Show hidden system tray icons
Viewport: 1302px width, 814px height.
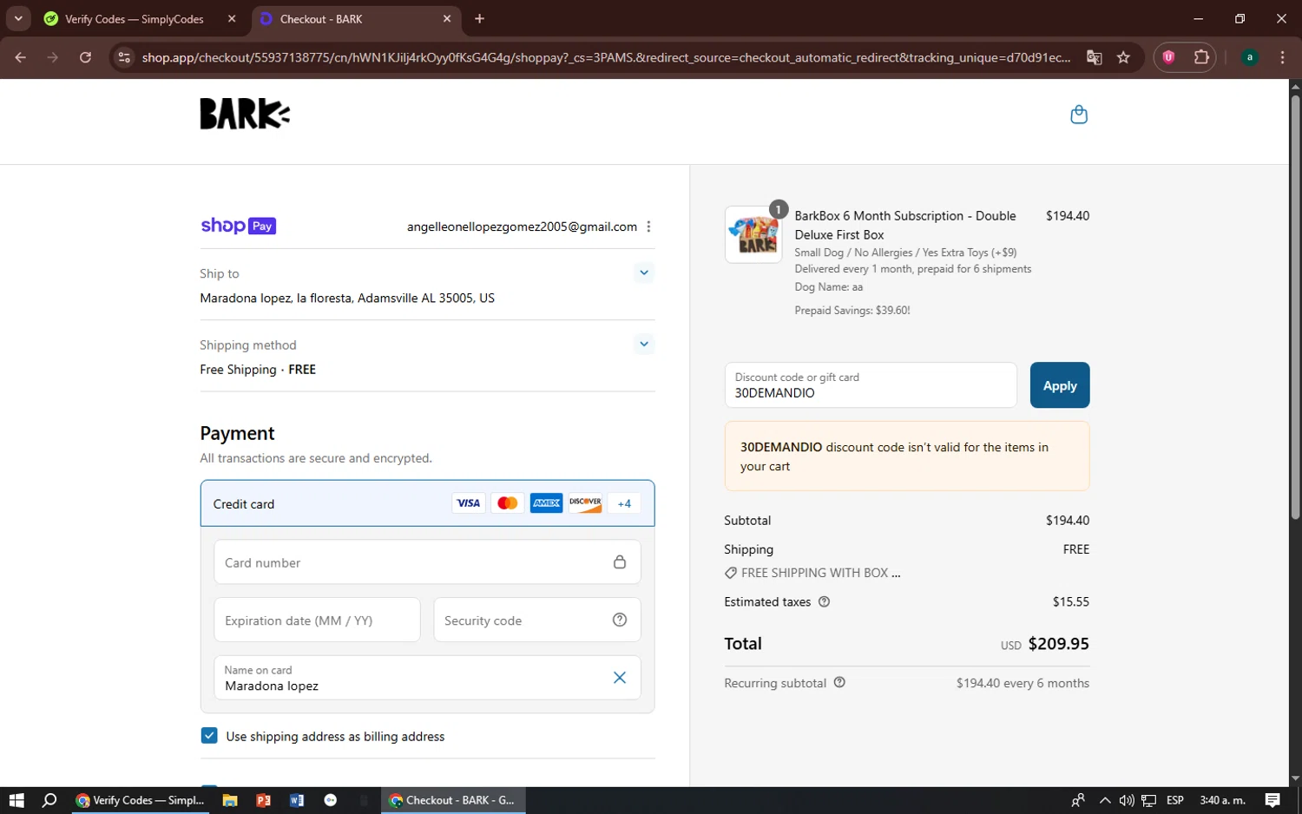coord(1104,800)
